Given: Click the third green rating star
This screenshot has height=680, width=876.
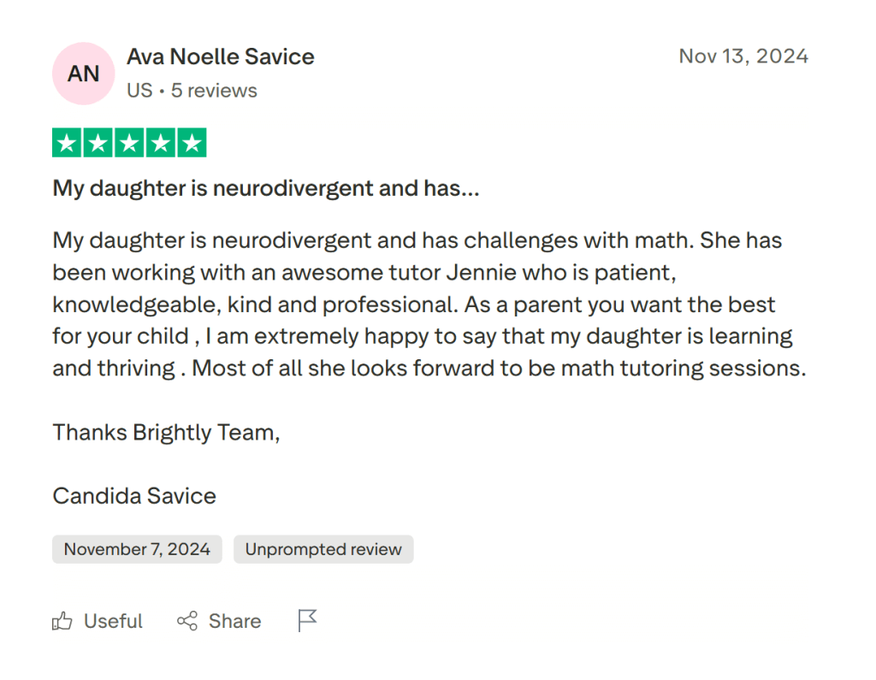Looking at the screenshot, I should pyautogui.click(x=129, y=143).
